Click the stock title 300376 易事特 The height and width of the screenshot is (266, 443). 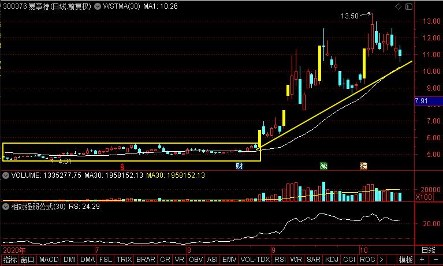(26, 6)
